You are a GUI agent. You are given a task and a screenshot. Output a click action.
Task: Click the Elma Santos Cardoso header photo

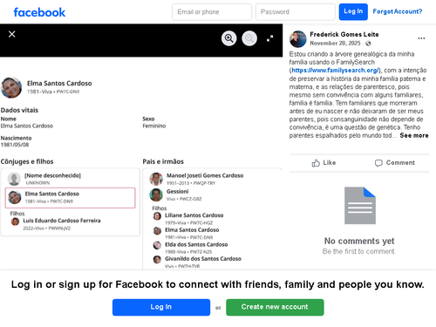point(11,87)
